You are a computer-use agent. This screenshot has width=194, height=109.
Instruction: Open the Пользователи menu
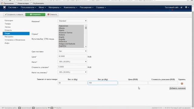click(28, 7)
